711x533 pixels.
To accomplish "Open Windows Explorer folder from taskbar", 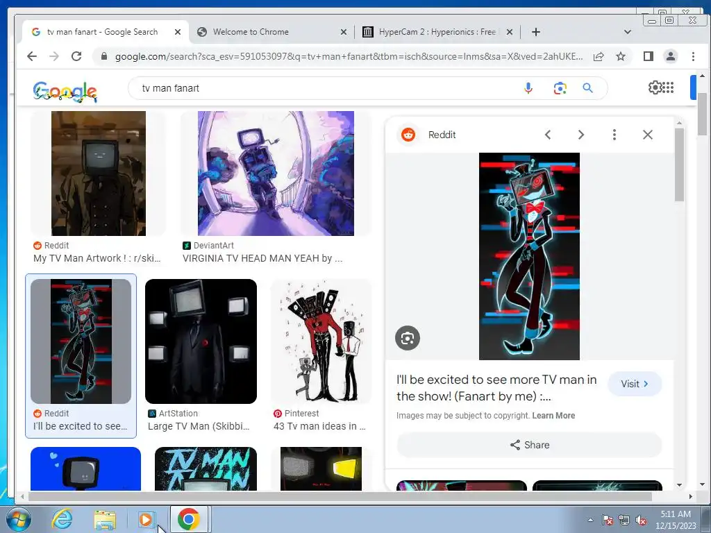I will click(x=105, y=519).
